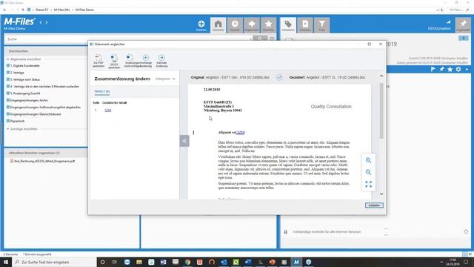Open the 'Kategorien' dropdown in summary panel
Viewport: 474px width, 267px height.
coord(165,79)
